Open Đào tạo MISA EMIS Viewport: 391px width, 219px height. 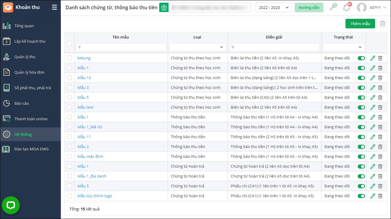pyautogui.click(x=30, y=149)
